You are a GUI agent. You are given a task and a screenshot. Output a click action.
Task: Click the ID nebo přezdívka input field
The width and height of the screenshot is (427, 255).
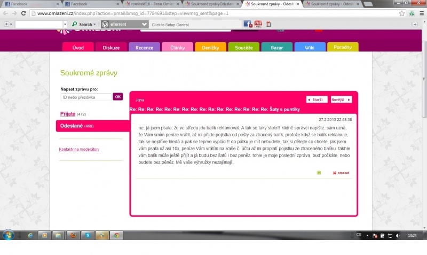85,97
